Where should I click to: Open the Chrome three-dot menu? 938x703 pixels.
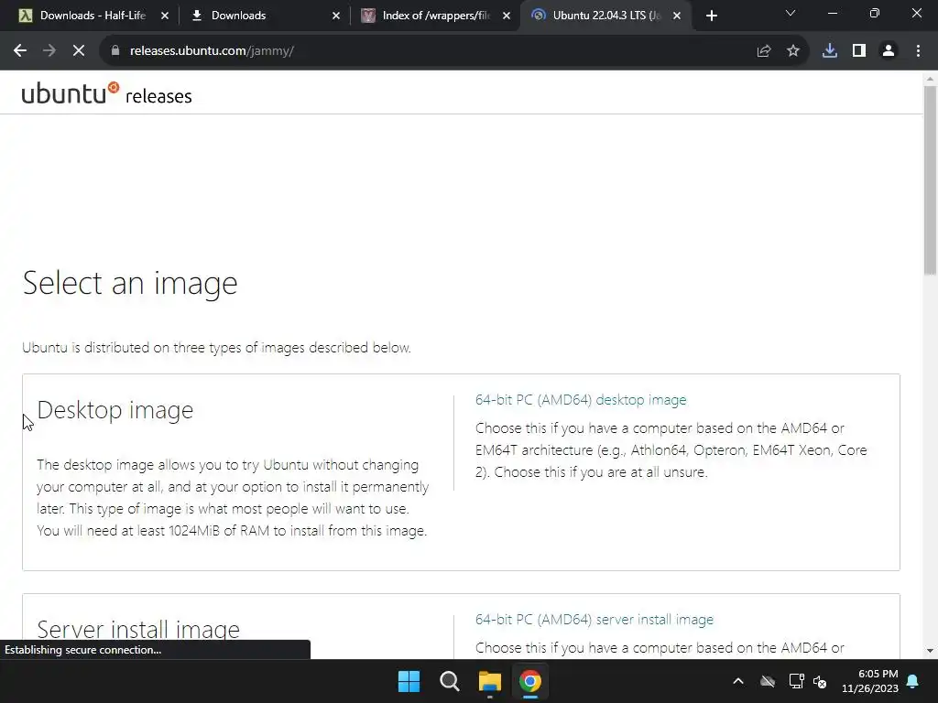pos(918,51)
